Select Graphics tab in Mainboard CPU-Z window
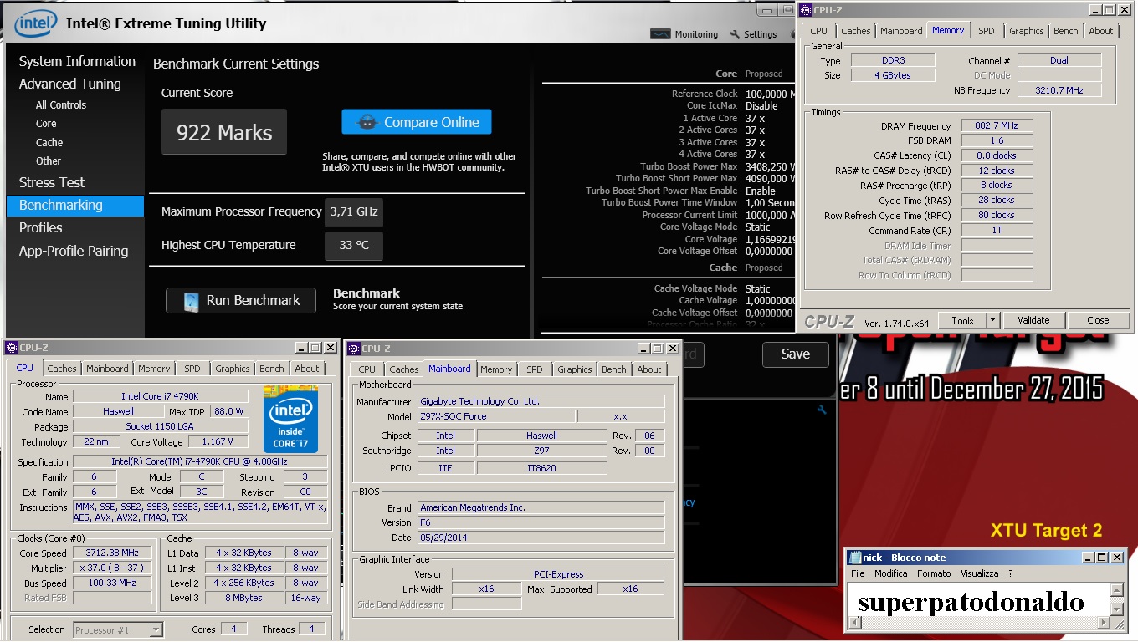The image size is (1138, 642). (x=574, y=369)
